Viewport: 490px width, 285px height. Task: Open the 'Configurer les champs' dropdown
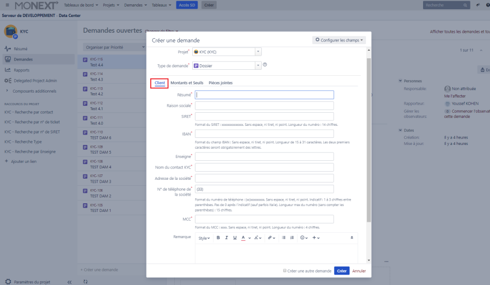pyautogui.click(x=339, y=40)
